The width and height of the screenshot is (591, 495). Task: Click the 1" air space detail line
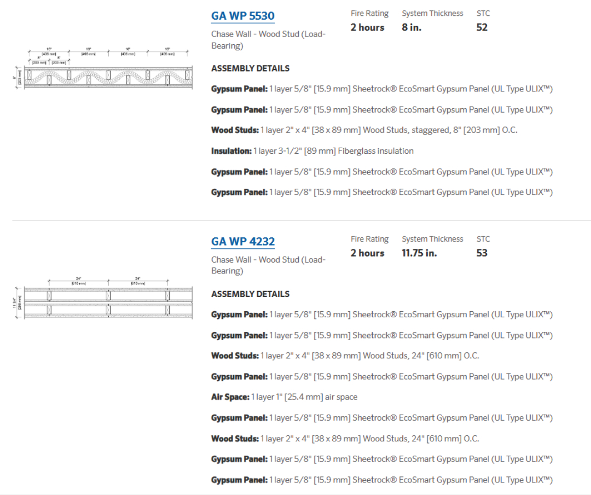284,397
